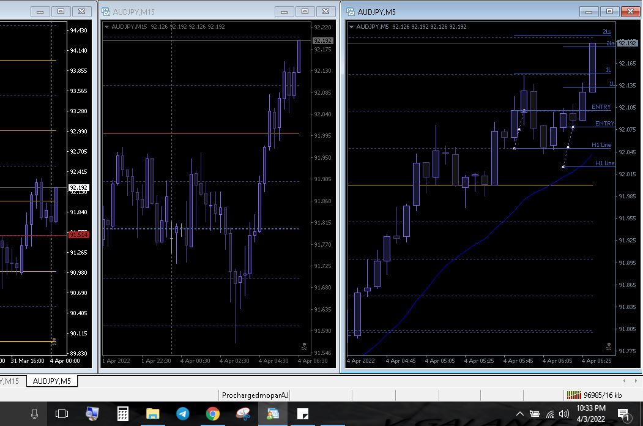Show hidden system tray icons
Image resolution: width=643 pixels, height=426 pixels.
[519, 414]
